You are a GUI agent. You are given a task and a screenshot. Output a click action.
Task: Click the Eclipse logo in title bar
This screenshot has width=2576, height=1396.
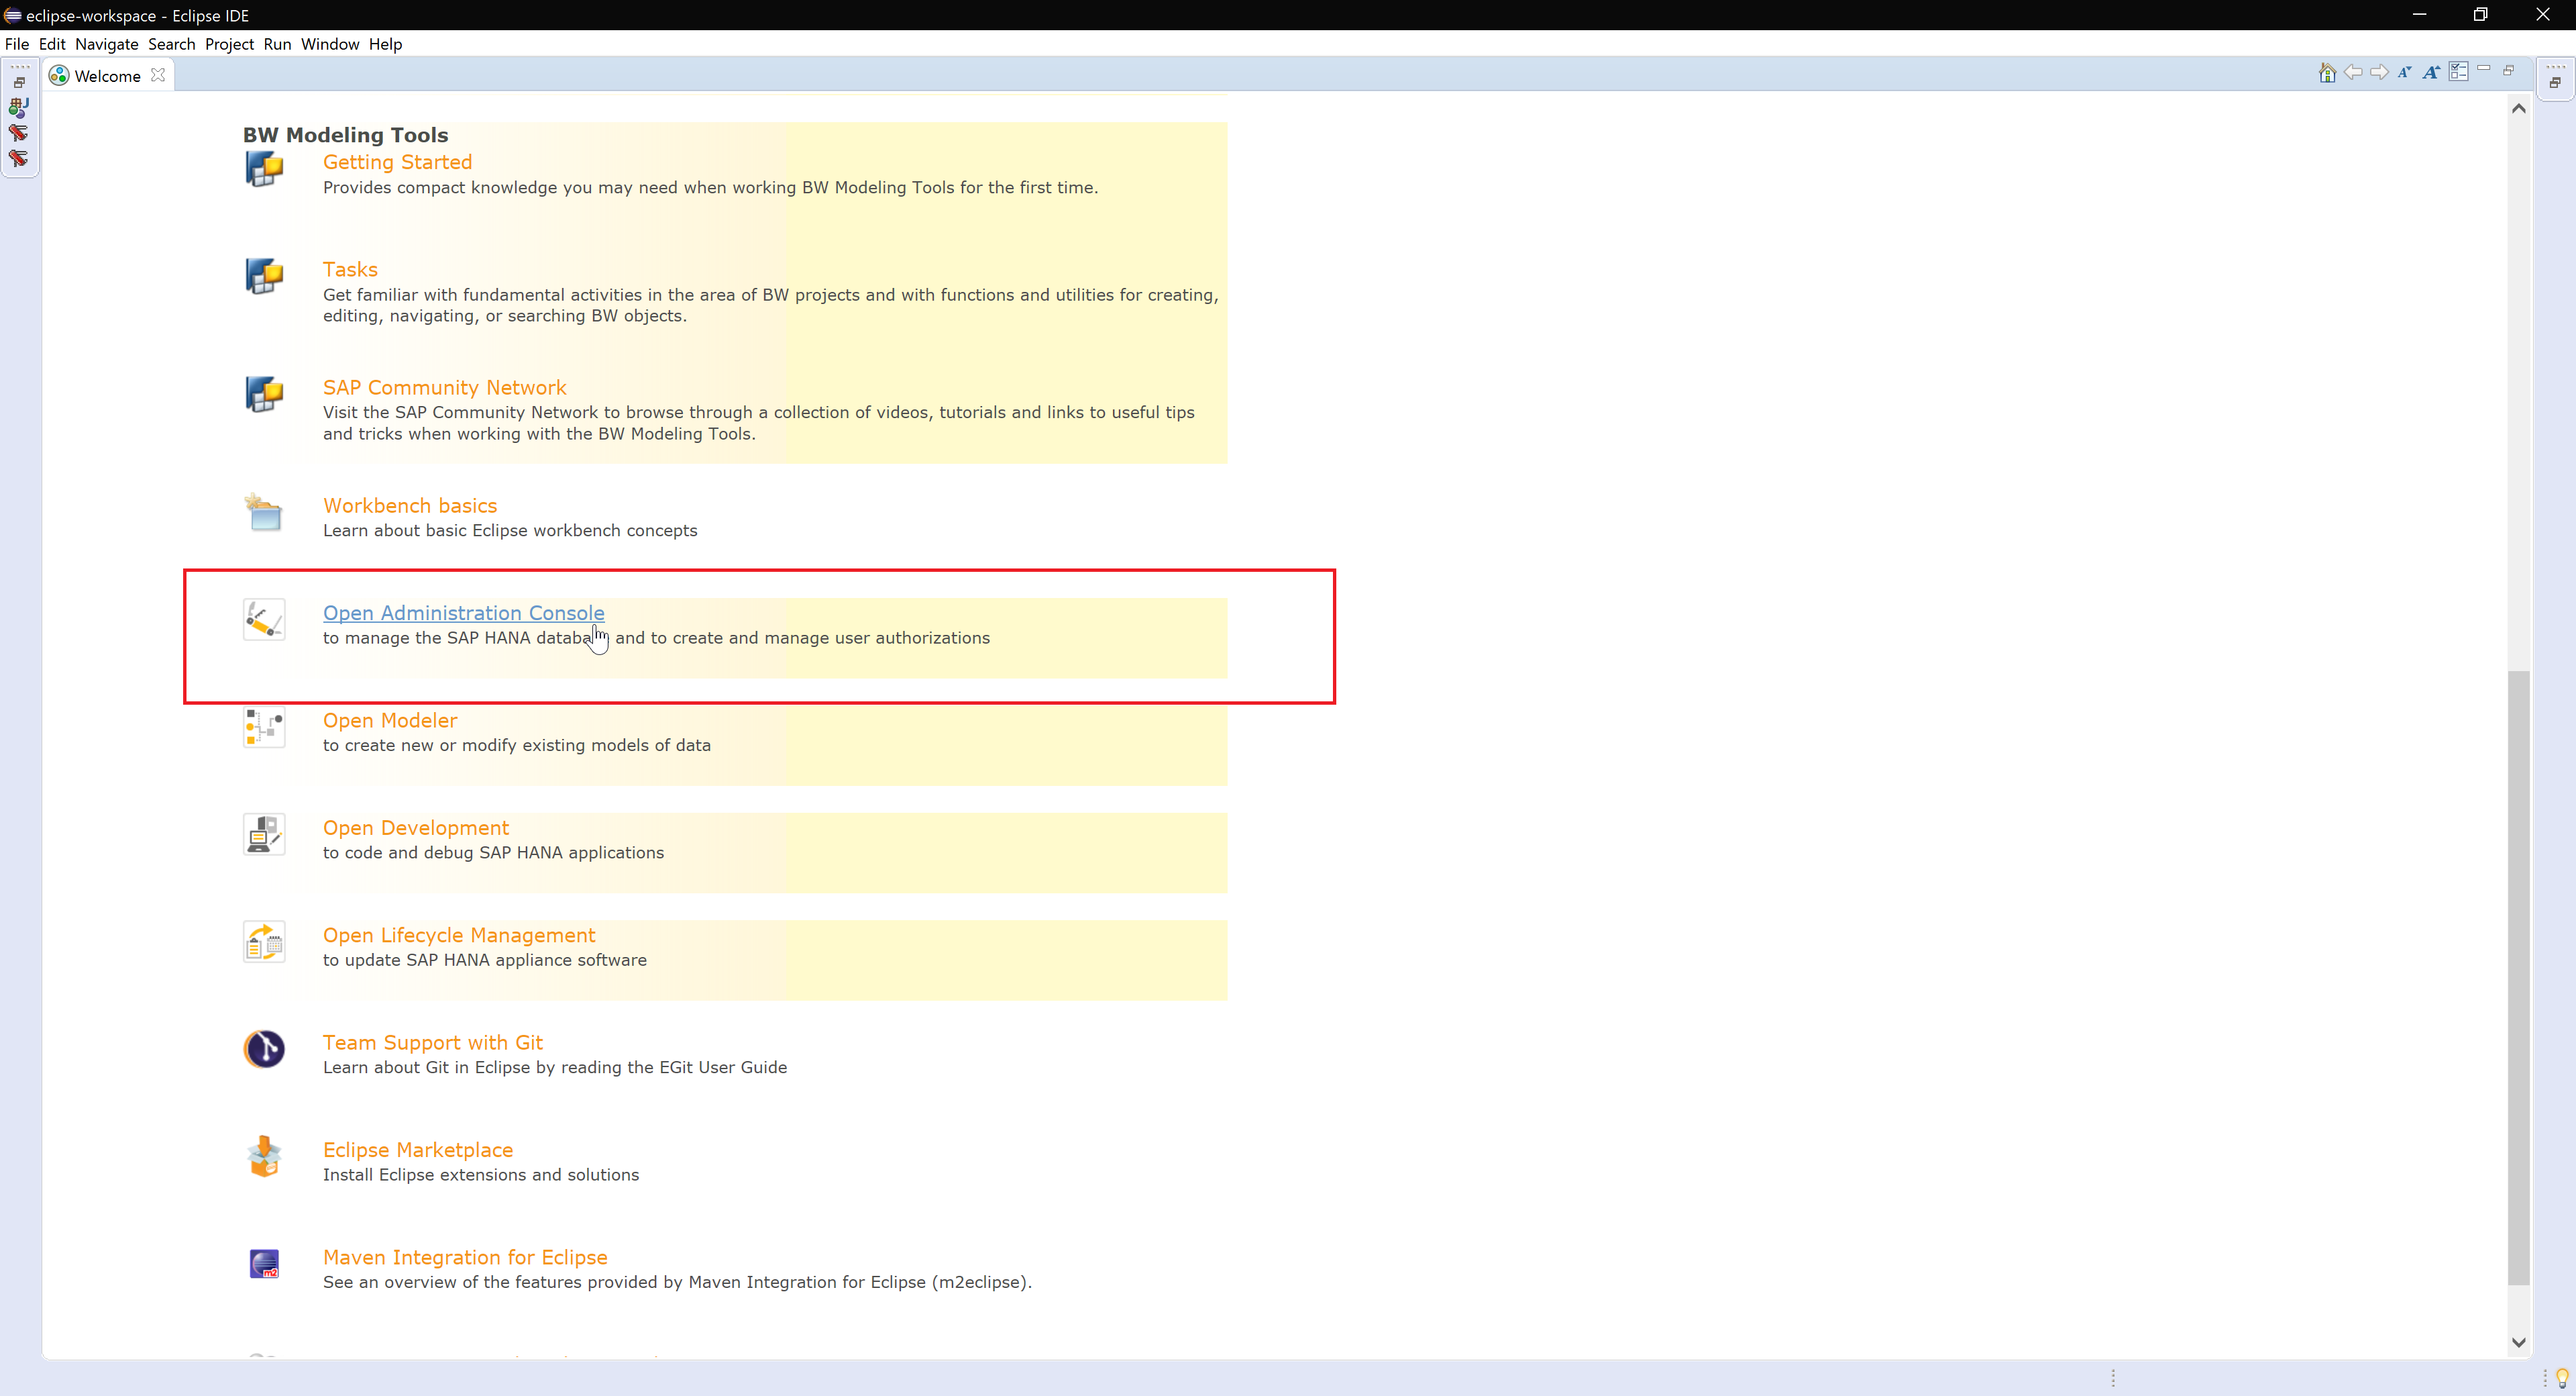click(12, 15)
